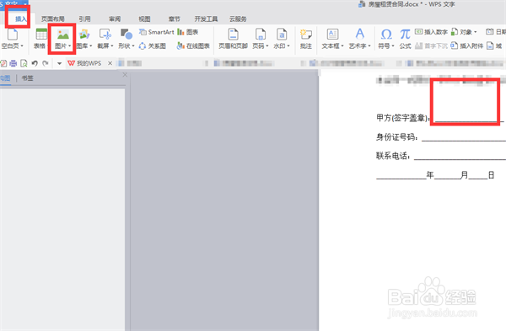Click the print icon in quick access bar
The width and height of the screenshot is (506, 331).
[x=13, y=63]
